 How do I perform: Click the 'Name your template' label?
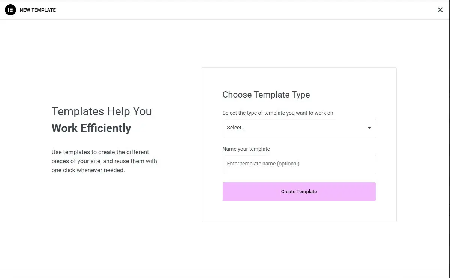click(x=246, y=149)
